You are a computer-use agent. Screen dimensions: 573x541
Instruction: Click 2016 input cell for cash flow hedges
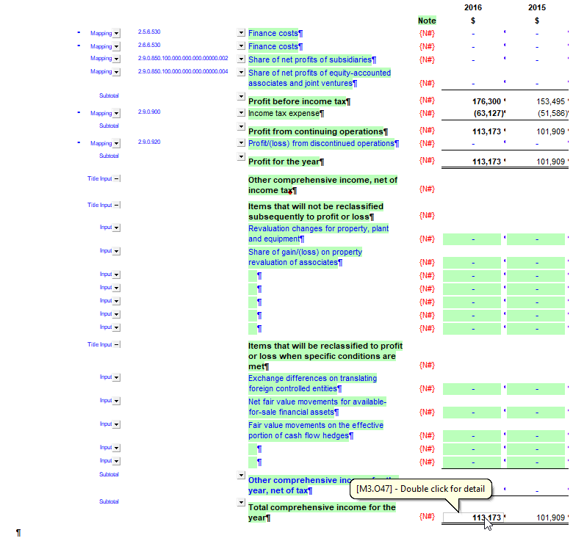click(472, 435)
